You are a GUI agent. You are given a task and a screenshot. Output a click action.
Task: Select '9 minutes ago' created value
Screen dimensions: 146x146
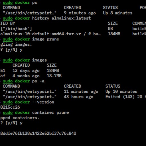click(x=80, y=13)
